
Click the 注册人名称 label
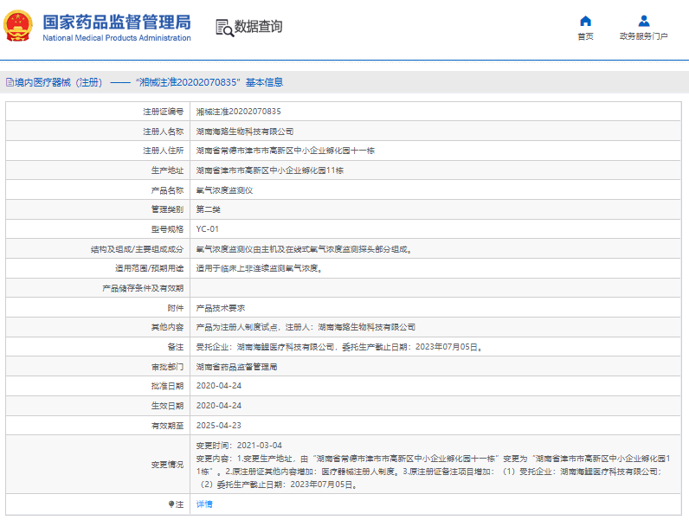pos(163,132)
